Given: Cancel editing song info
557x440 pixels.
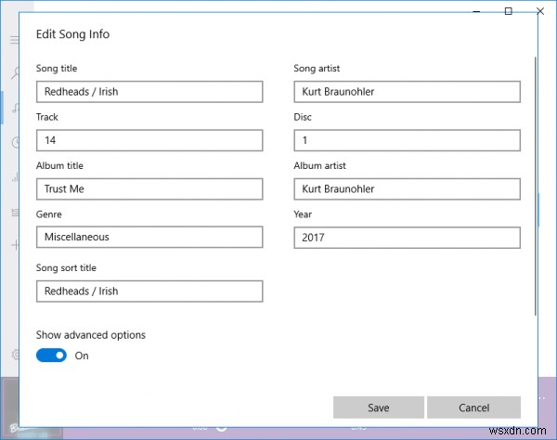Looking at the screenshot, I should coord(473,408).
